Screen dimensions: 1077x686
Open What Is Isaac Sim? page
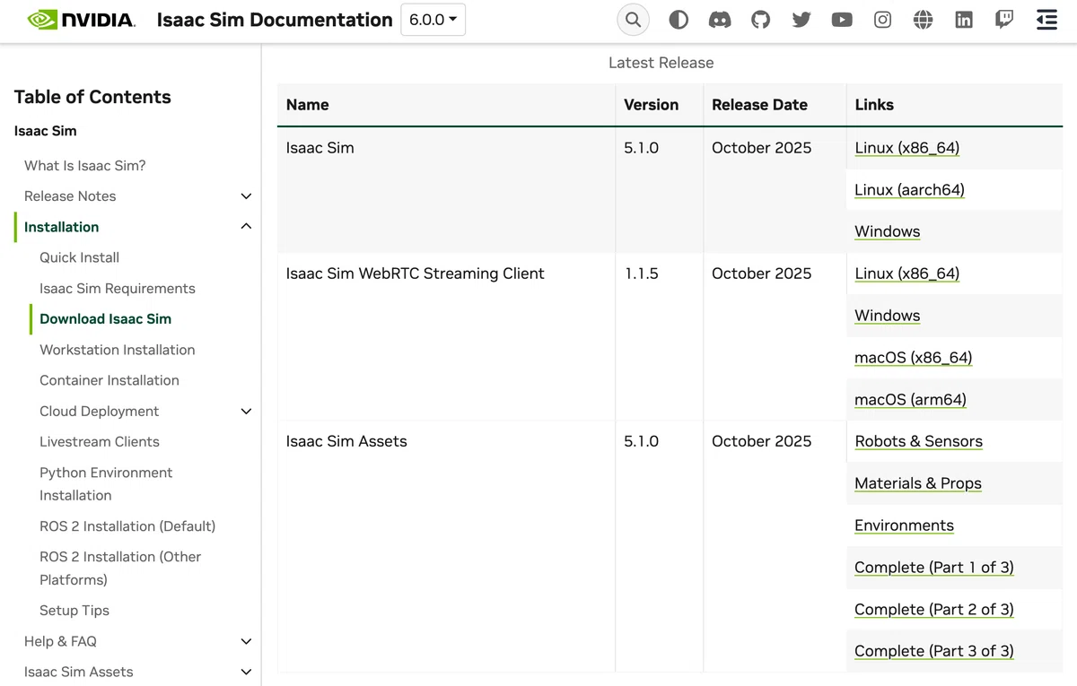85,165
